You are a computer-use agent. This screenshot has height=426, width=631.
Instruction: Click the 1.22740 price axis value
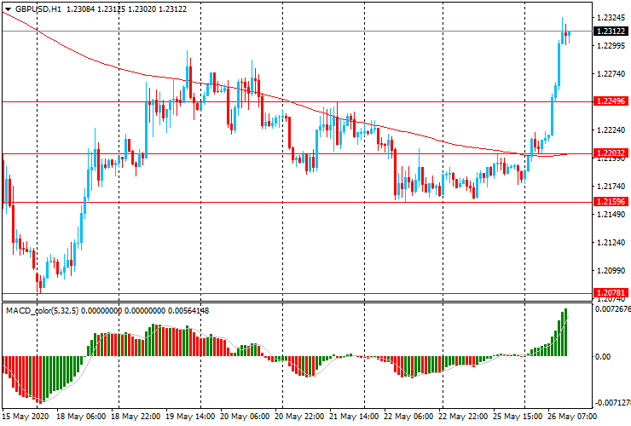pos(611,74)
